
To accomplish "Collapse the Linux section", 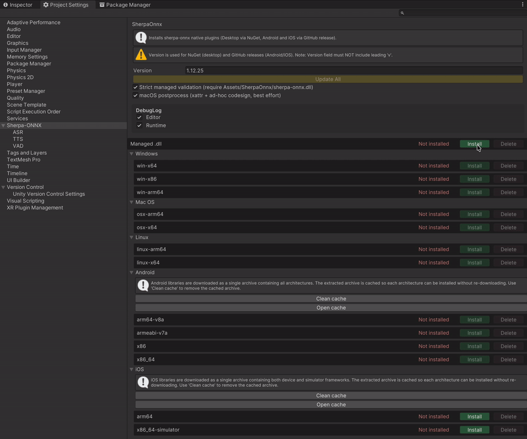I will coord(131,237).
